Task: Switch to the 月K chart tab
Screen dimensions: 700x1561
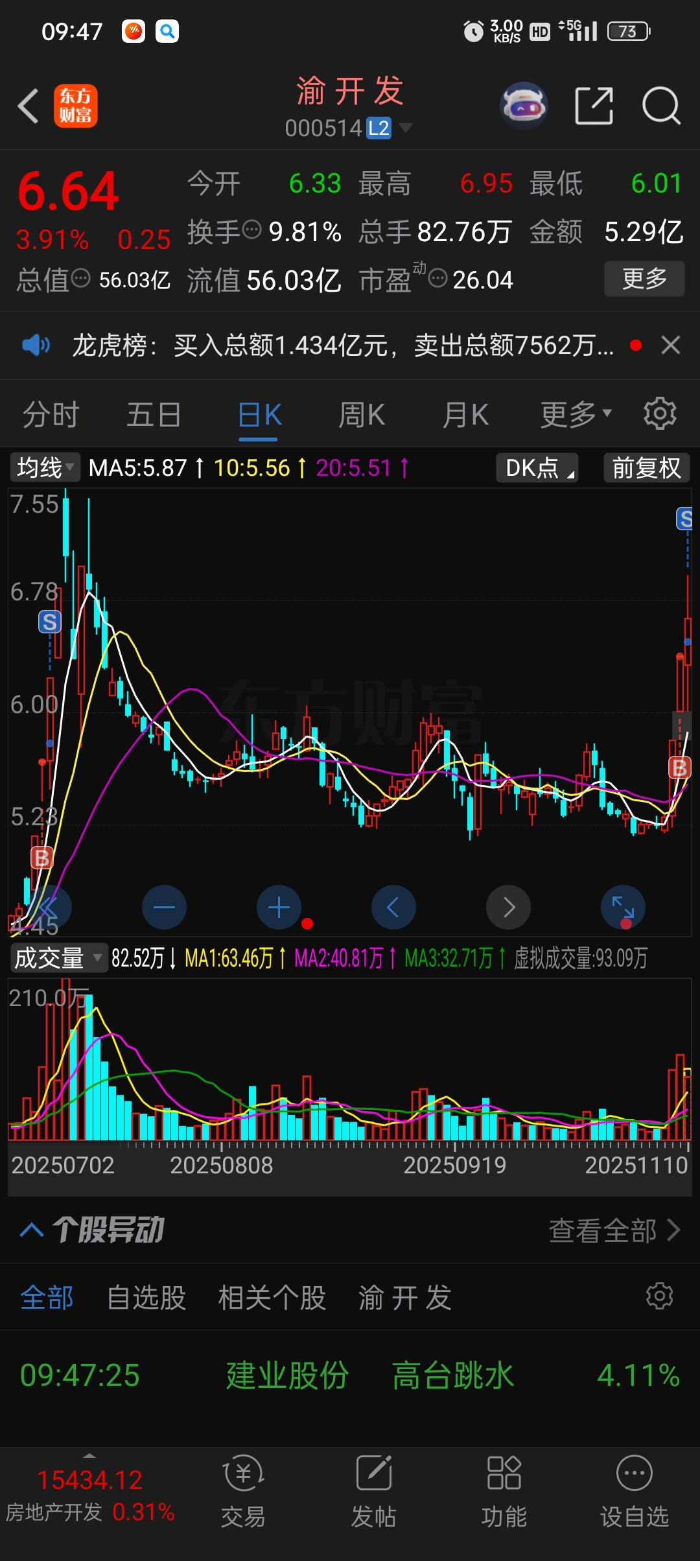Action: pos(465,415)
